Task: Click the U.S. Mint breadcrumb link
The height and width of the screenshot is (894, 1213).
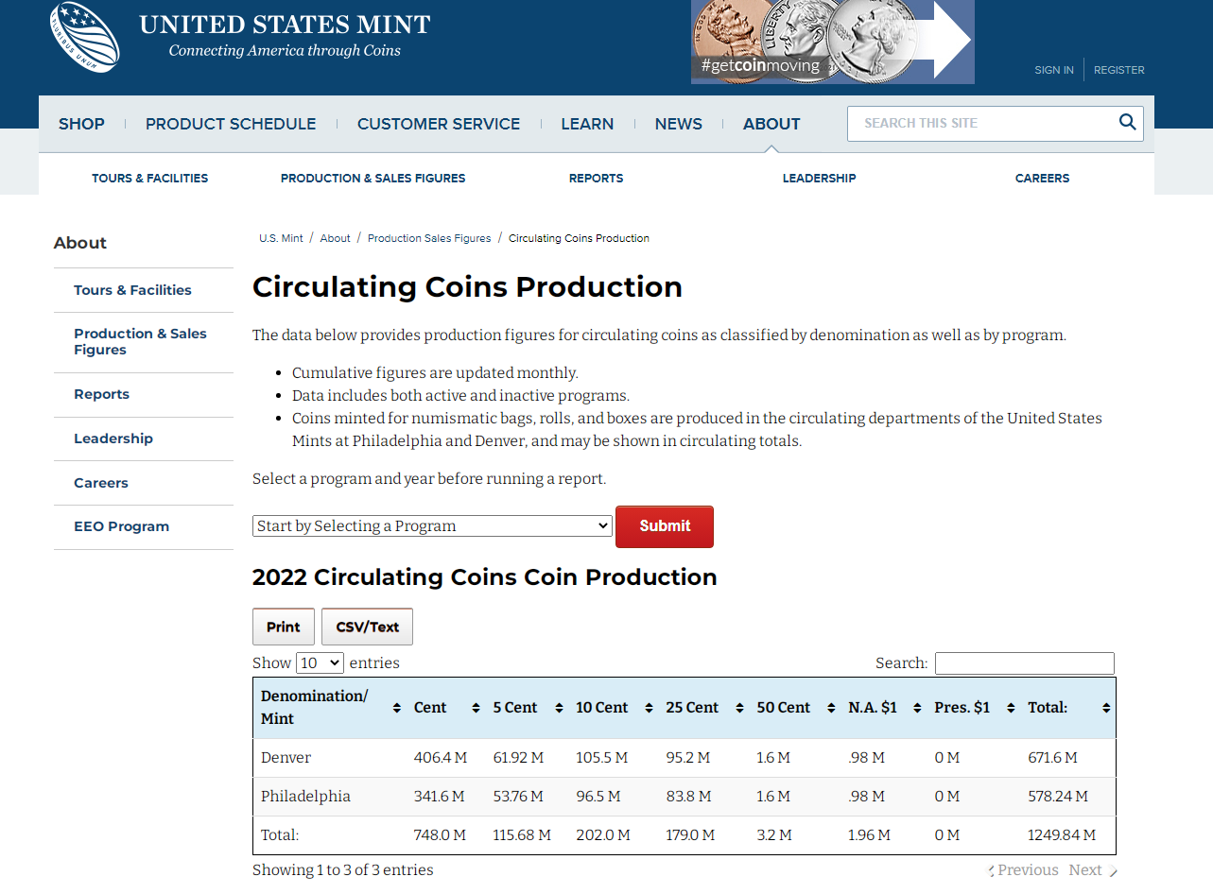Action: pos(281,238)
